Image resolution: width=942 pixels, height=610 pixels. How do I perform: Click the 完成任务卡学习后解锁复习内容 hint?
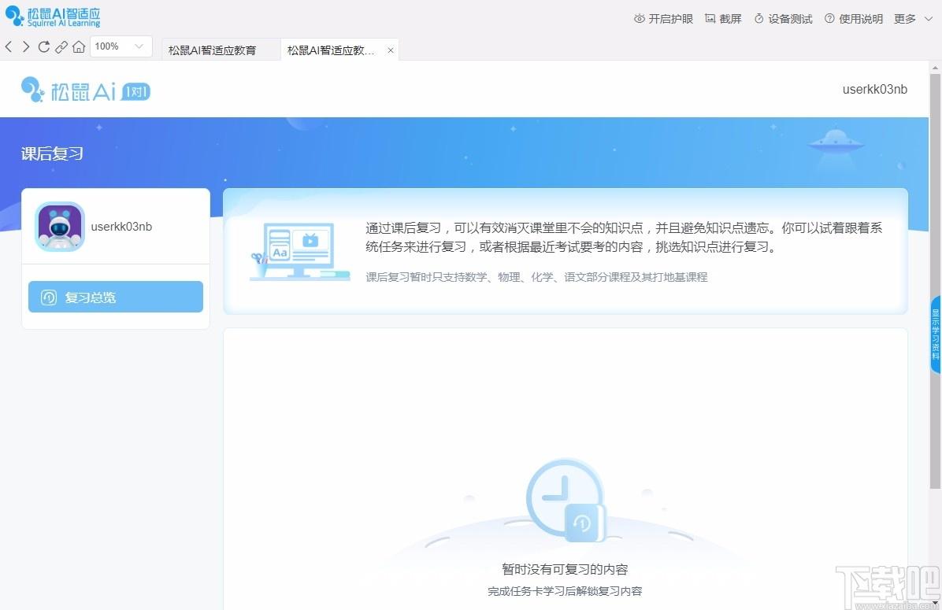(x=565, y=591)
